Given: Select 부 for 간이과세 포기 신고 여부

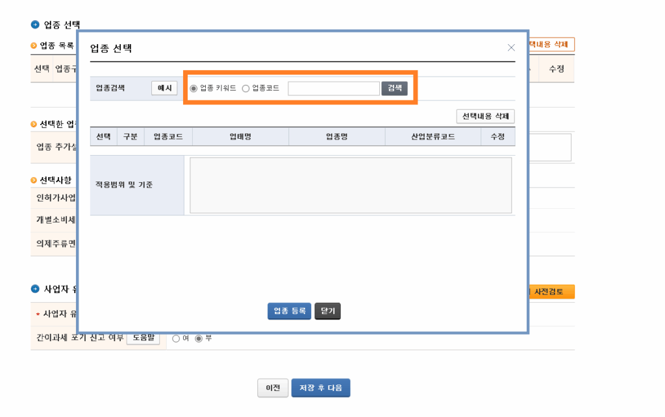Looking at the screenshot, I should tap(199, 339).
